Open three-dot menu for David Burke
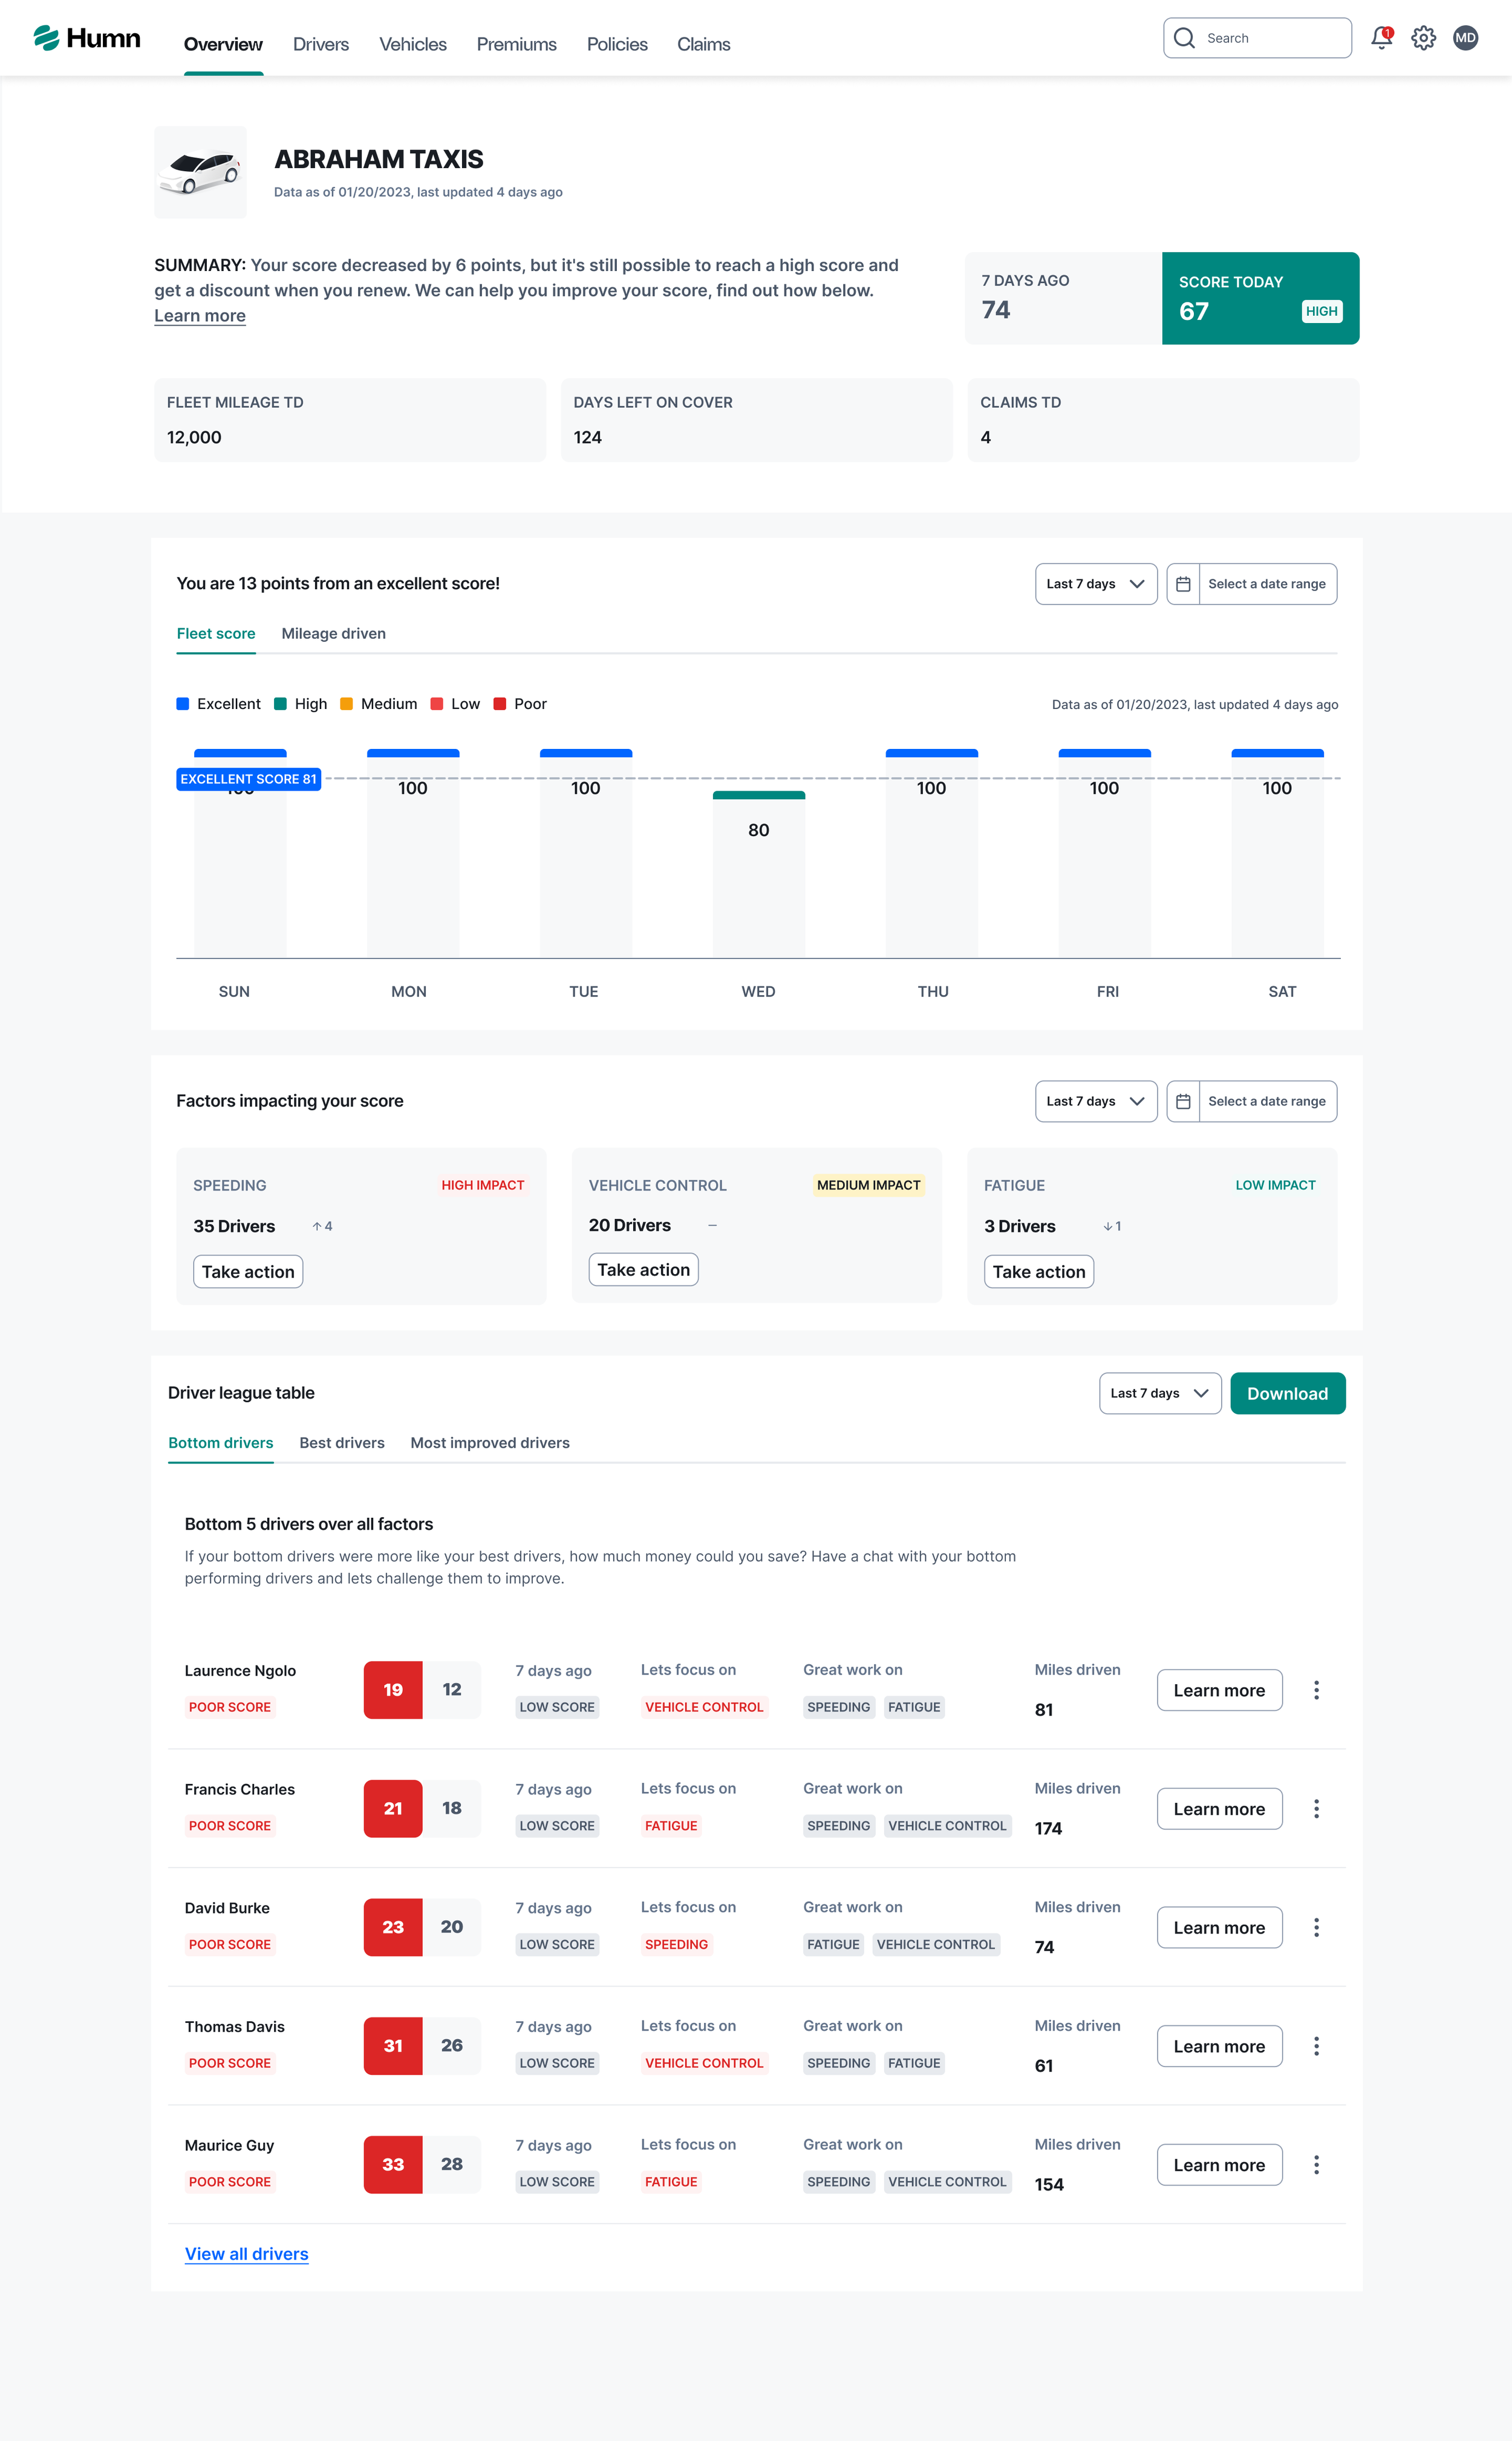The image size is (1512, 2441). pos(1316,1927)
